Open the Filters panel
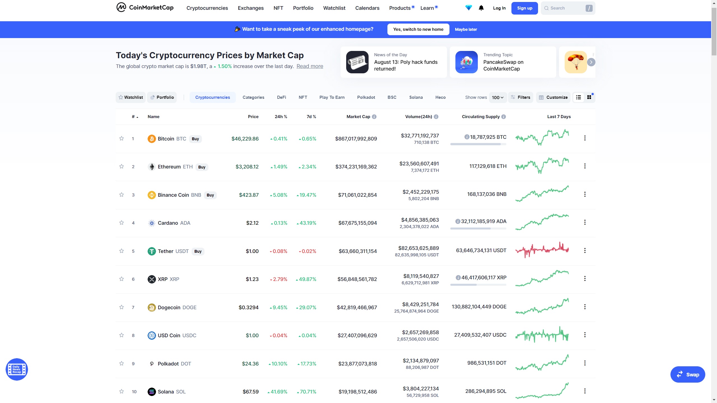717x403 pixels. (x=520, y=97)
